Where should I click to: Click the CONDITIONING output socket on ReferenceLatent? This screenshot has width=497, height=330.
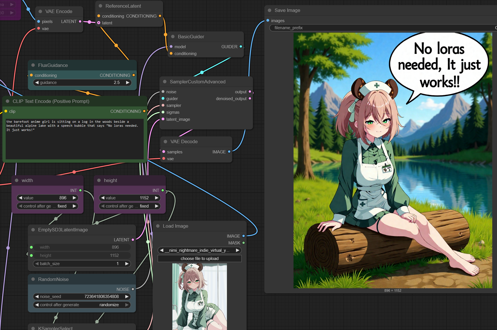pyautogui.click(x=160, y=16)
